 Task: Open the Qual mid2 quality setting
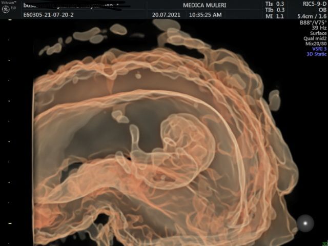coord(315,38)
